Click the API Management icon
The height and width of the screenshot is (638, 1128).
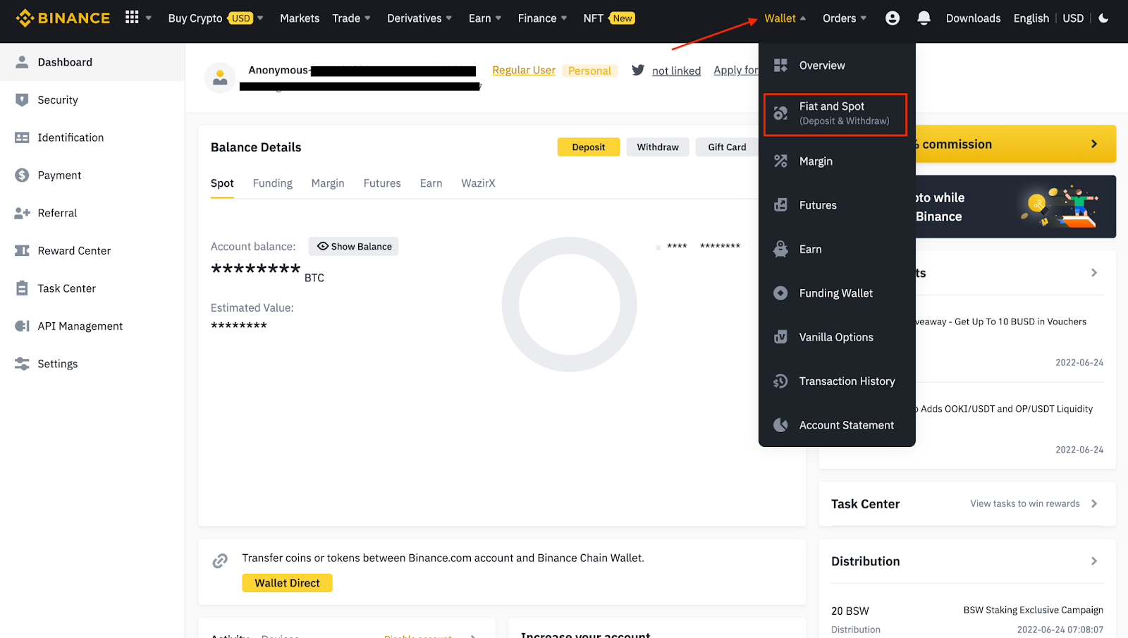click(22, 326)
